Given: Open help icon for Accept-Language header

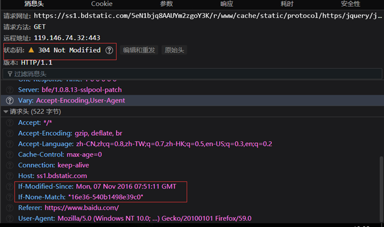Looking at the screenshot, I should click(10, 144).
